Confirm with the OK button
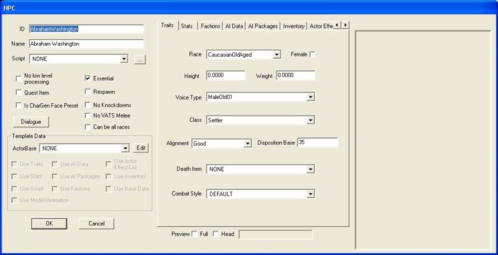 coord(49,224)
